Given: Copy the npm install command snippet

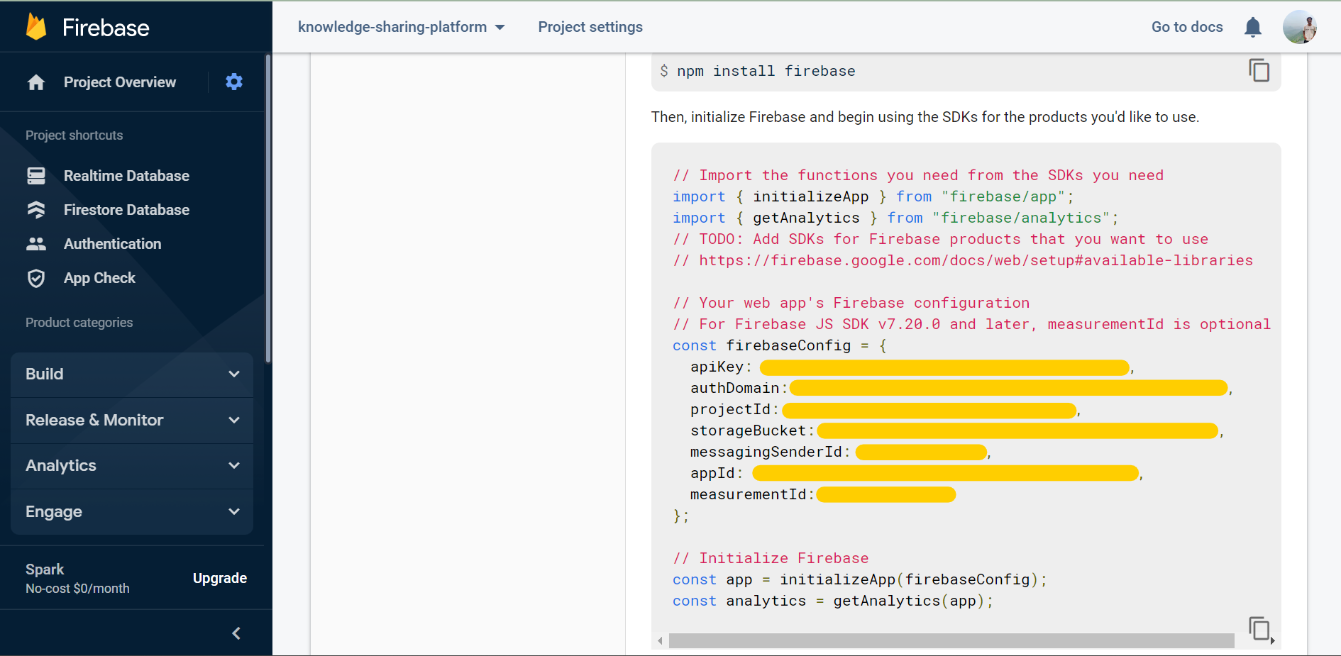Looking at the screenshot, I should 1260,70.
